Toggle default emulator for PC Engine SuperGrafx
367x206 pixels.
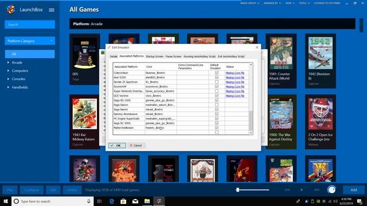click(x=217, y=118)
